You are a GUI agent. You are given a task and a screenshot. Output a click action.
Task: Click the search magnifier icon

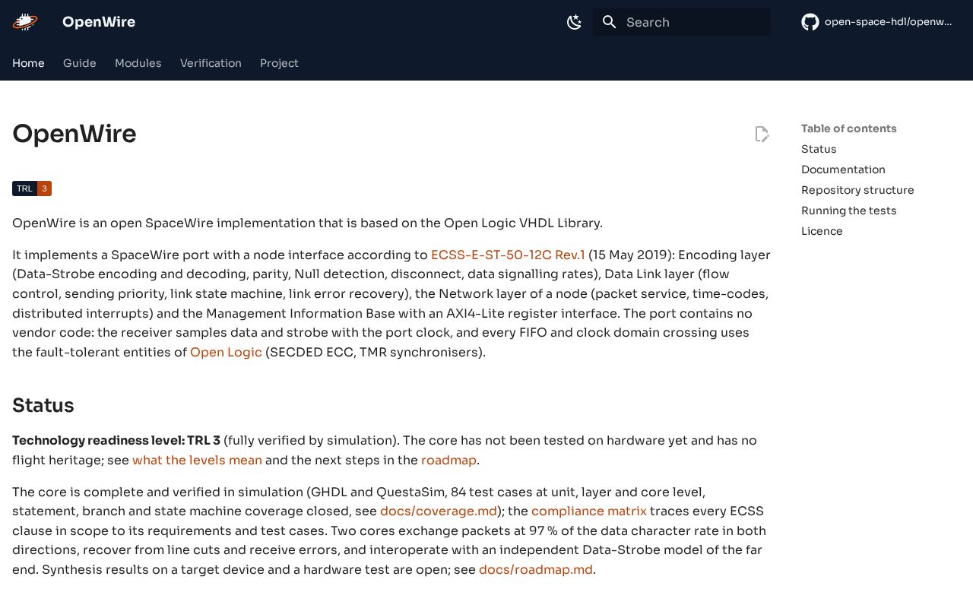pos(610,22)
